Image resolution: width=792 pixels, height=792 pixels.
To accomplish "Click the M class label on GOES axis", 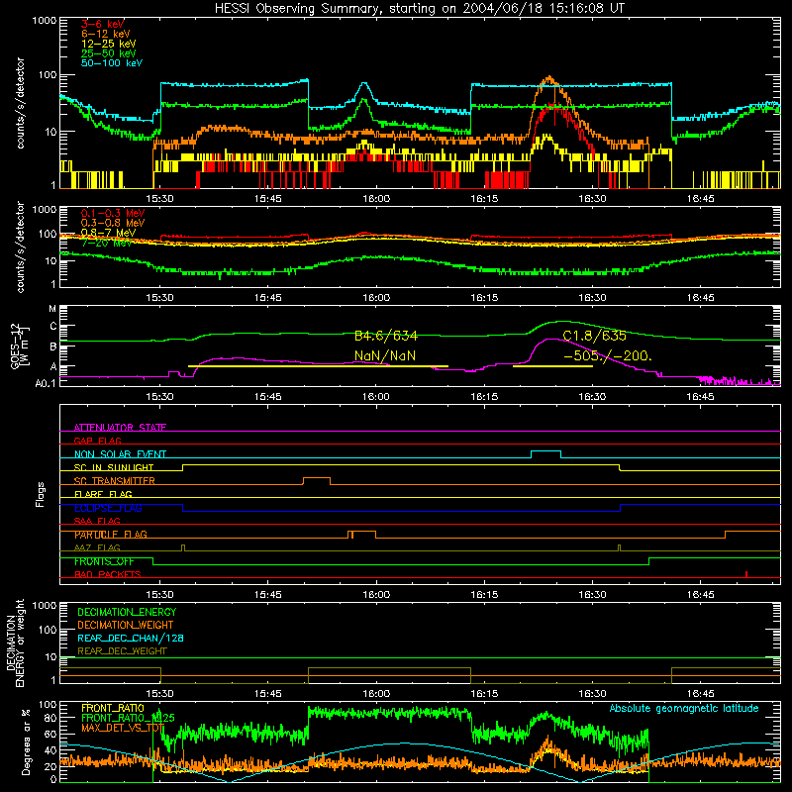I will pos(52,309).
